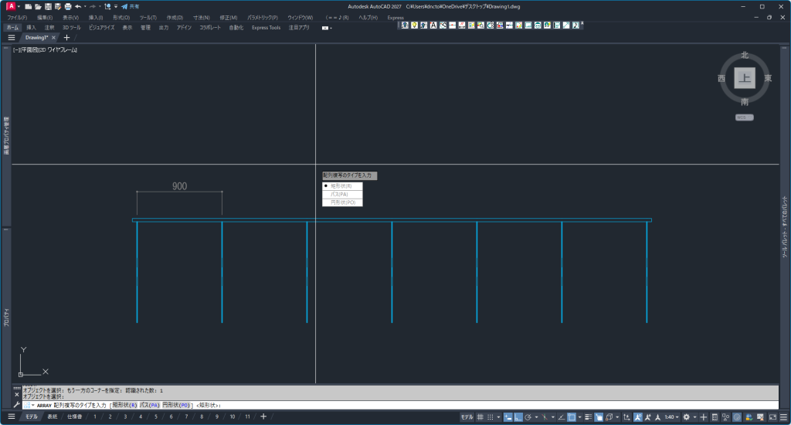Click the 共有 share button
The height and width of the screenshot is (425, 791).
[130, 6]
